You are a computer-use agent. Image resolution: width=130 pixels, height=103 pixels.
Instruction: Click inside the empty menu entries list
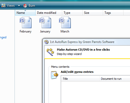96,92
